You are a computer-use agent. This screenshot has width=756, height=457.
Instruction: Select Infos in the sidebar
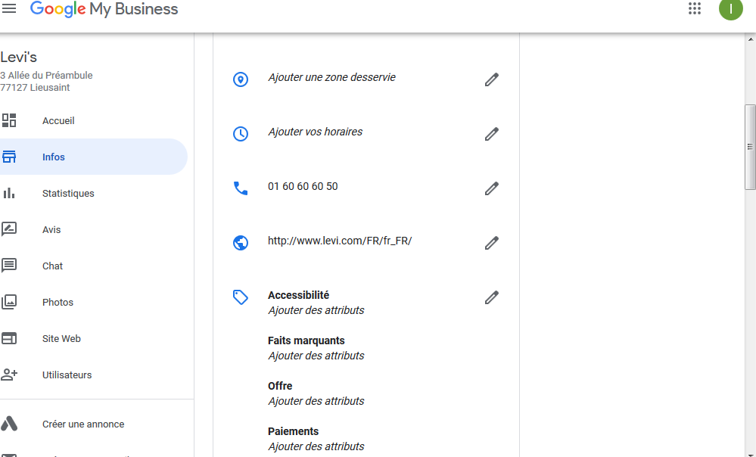(54, 157)
